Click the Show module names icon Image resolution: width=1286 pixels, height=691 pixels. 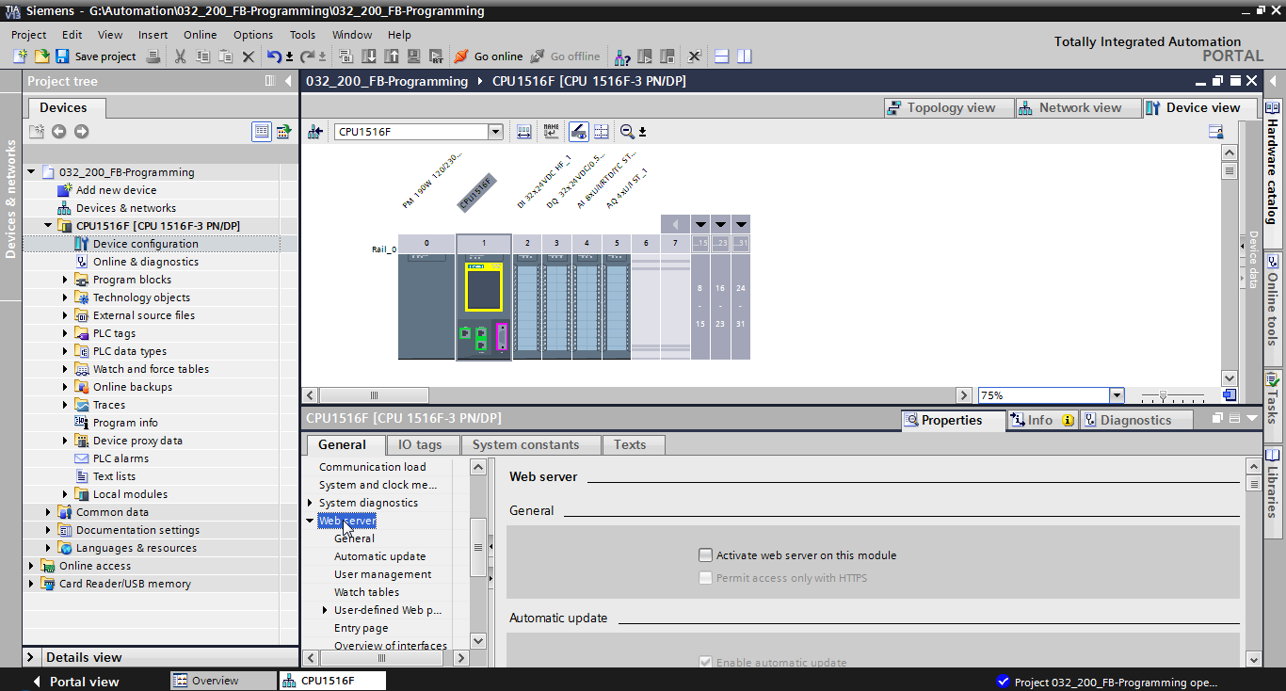pyautogui.click(x=551, y=132)
